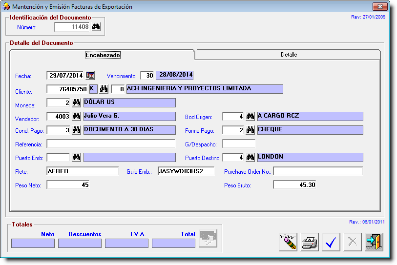This screenshot has height=265, width=397.
Task: Switch to the Detalle tab
Action: [x=289, y=55]
